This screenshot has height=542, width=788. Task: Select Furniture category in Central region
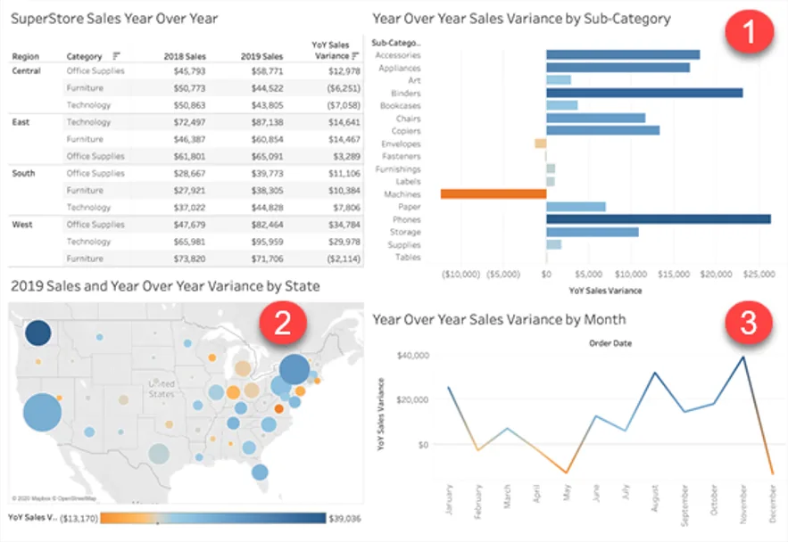(85, 88)
